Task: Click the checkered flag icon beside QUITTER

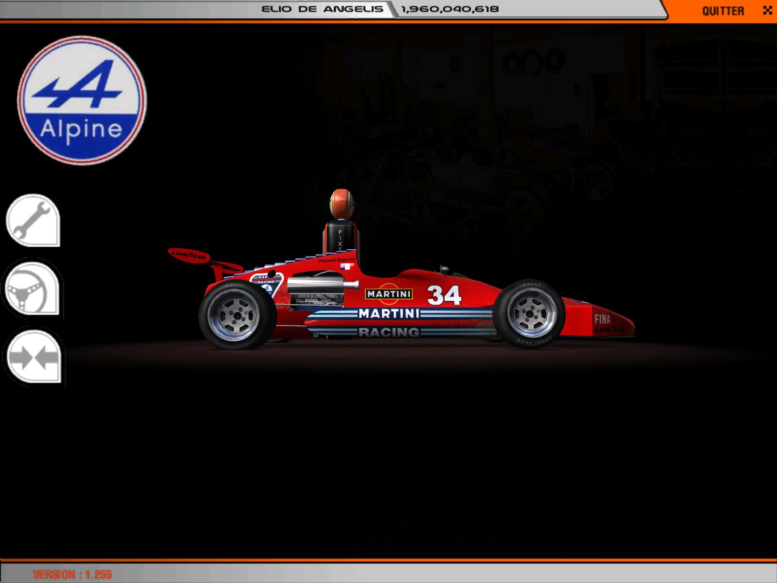Action: (x=767, y=10)
